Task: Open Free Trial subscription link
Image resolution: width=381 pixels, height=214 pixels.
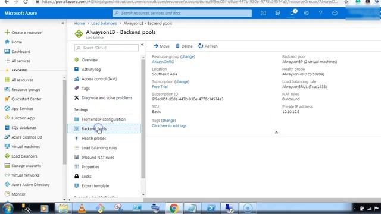Action: click(160, 87)
